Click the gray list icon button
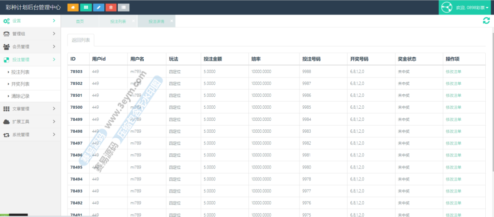This screenshot has height=217, width=494. click(123, 7)
